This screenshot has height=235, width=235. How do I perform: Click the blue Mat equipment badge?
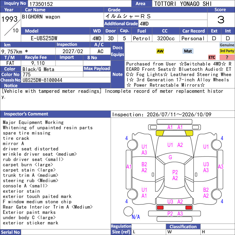click(188, 51)
